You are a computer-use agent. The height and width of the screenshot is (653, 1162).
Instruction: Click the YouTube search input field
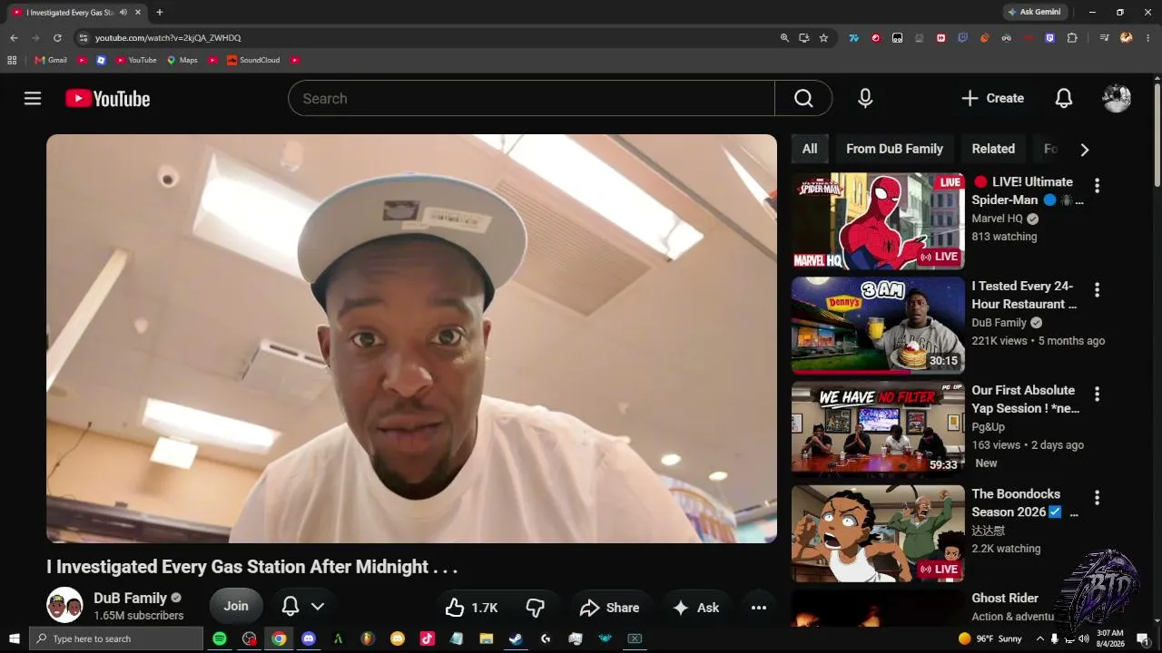point(531,98)
